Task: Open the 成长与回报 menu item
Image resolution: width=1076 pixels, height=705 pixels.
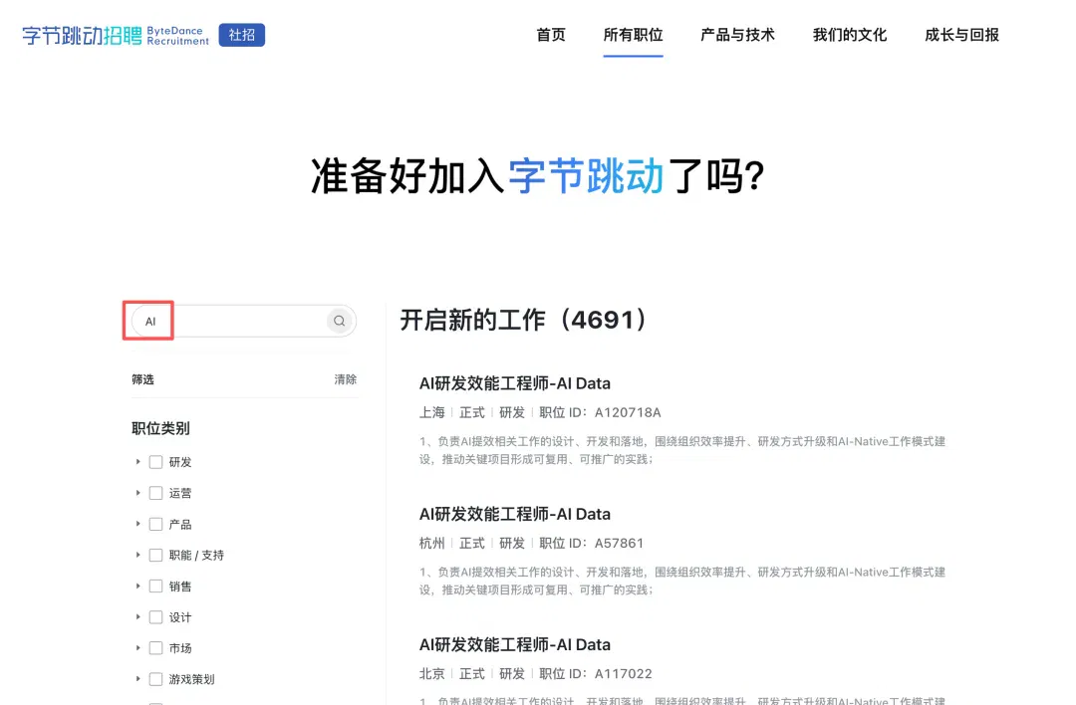Action: coord(961,35)
